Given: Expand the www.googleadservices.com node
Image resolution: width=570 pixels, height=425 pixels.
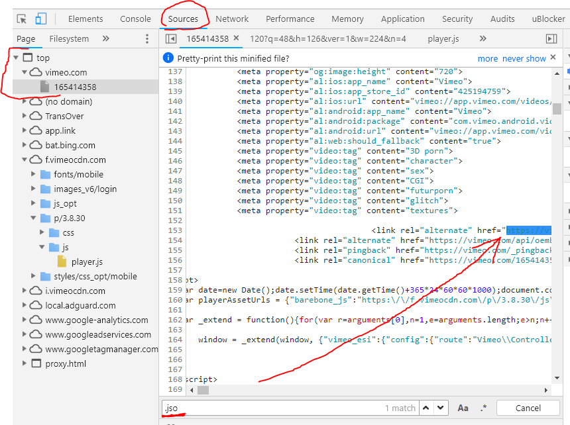Looking at the screenshot, I should (25, 334).
